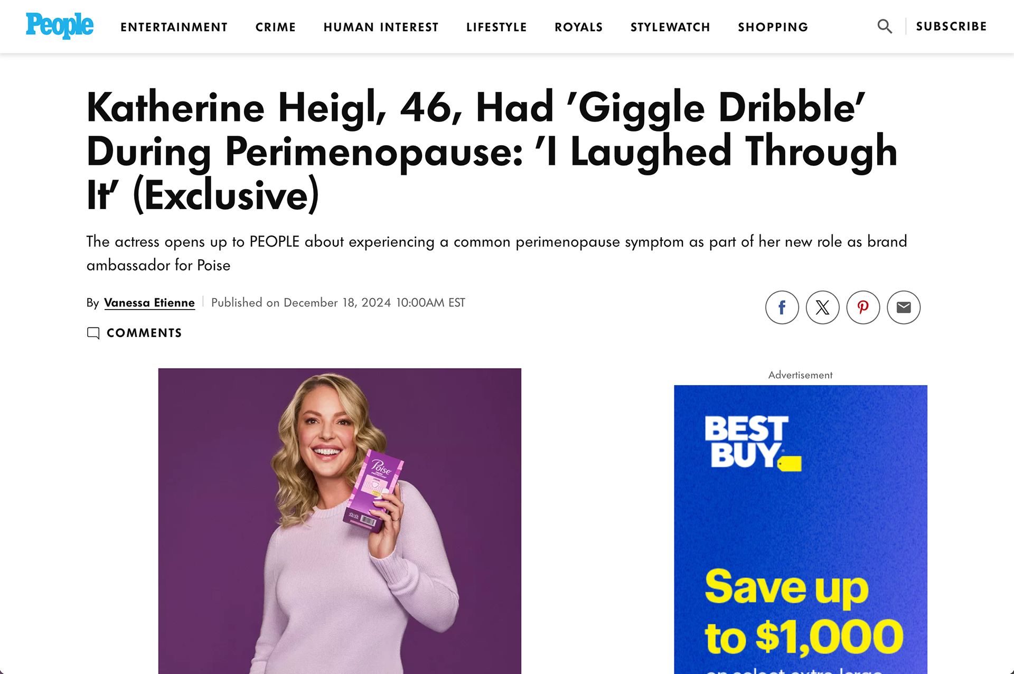
Task: Select the Lifestyle menu item
Action: click(x=496, y=27)
